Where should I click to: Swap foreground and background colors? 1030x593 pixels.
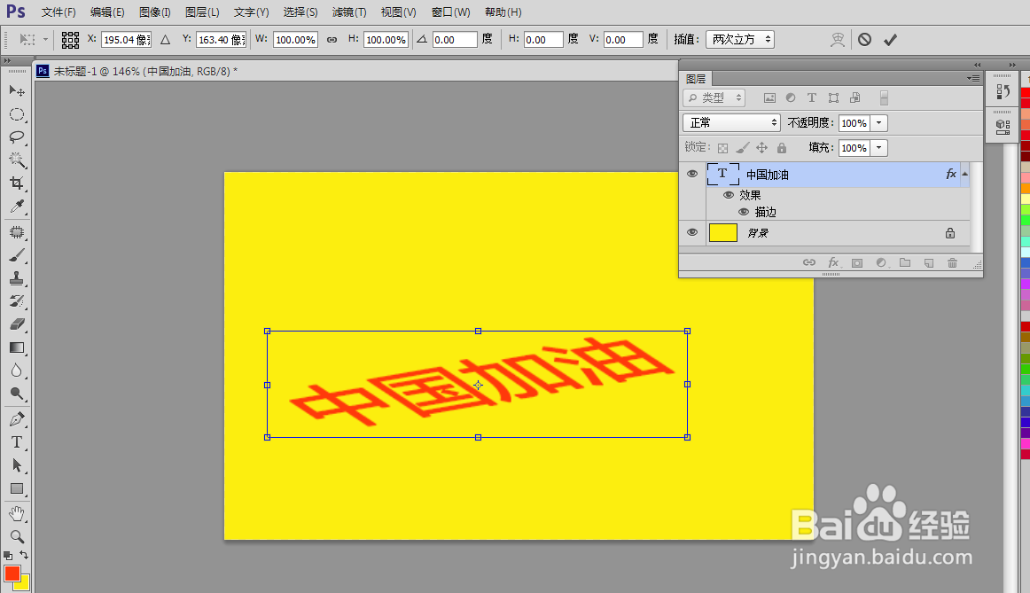[x=24, y=556]
